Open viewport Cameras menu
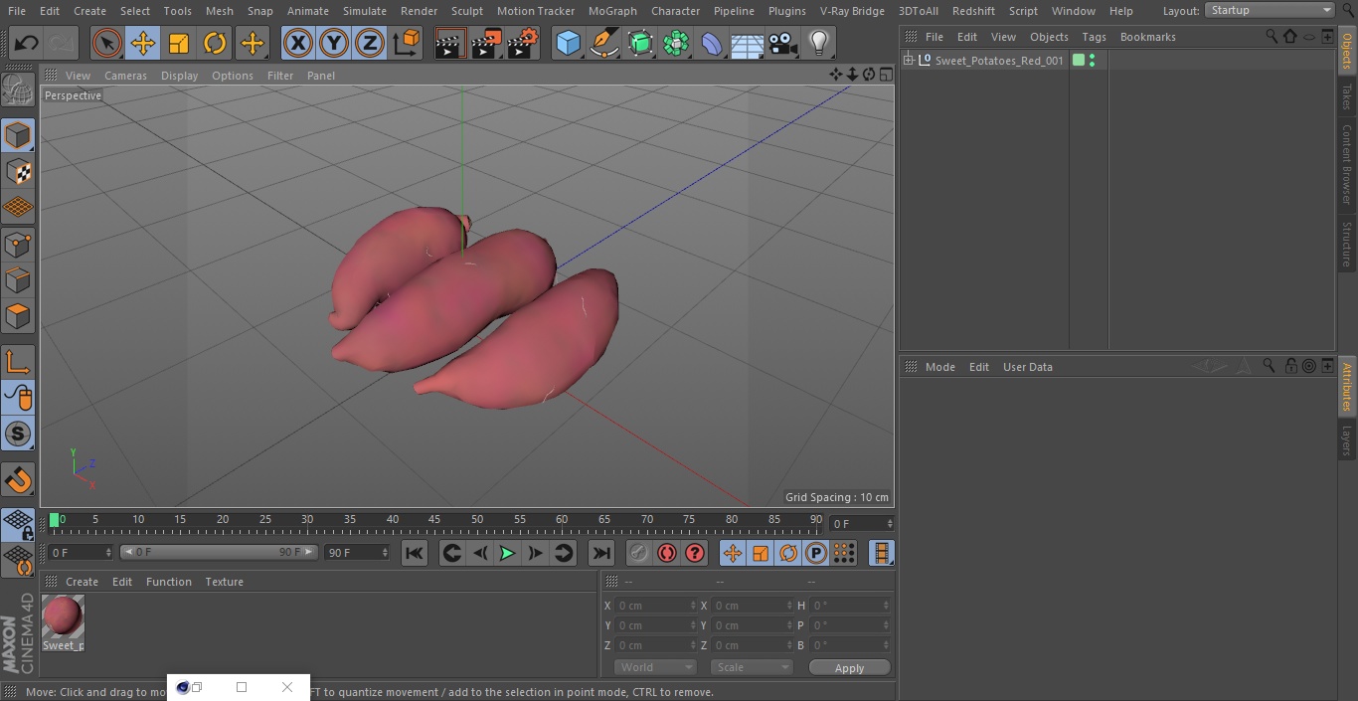 point(125,76)
